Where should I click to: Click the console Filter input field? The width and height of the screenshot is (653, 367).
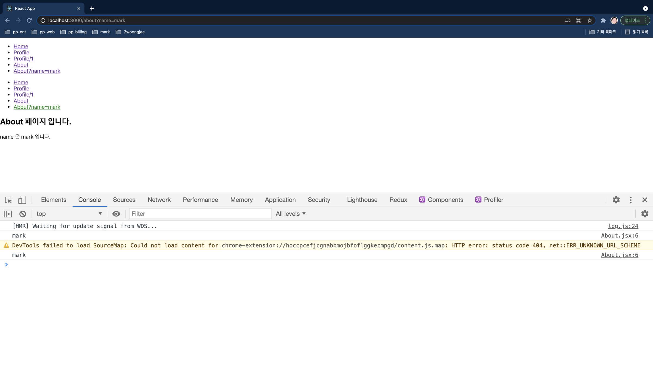[x=200, y=214]
